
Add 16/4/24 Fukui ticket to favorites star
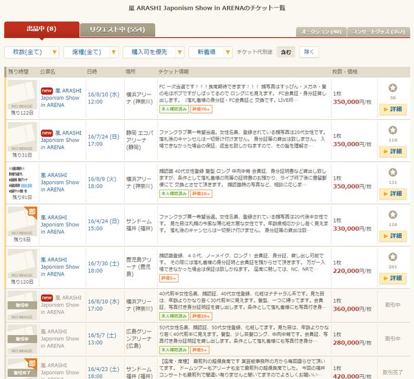[x=393, y=214]
